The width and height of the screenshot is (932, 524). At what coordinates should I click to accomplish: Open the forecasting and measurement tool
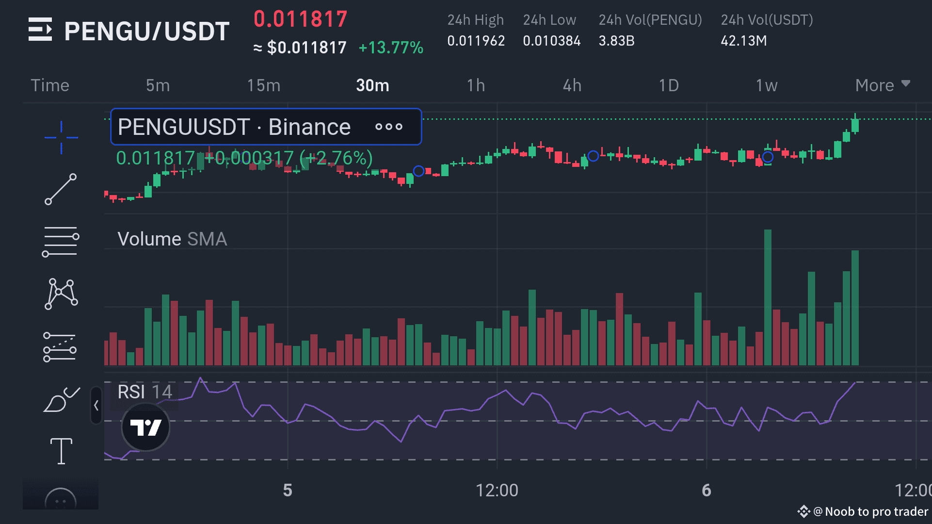(60, 347)
